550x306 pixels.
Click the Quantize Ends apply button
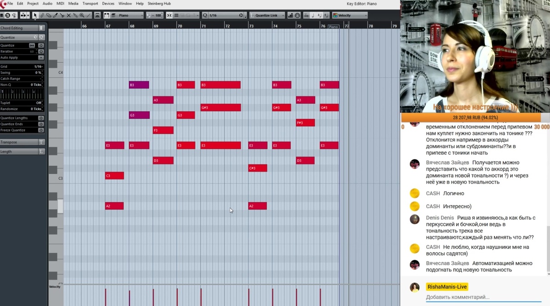41,124
